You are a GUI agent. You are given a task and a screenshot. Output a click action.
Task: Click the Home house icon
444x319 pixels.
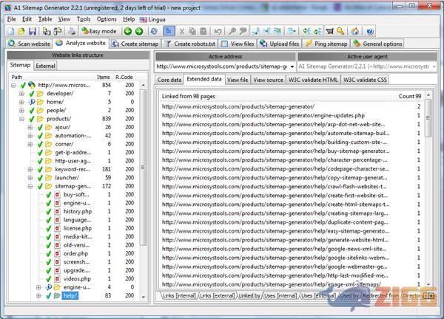click(x=355, y=31)
